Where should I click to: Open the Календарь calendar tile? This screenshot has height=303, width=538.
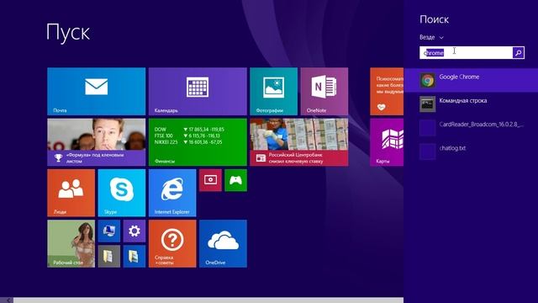click(x=198, y=92)
